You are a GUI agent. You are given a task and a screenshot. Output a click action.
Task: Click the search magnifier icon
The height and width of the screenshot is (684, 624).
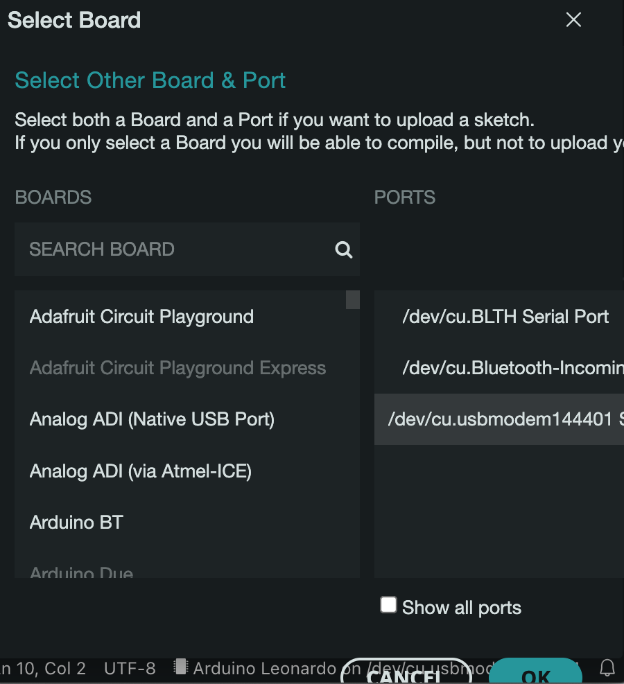pyautogui.click(x=343, y=250)
